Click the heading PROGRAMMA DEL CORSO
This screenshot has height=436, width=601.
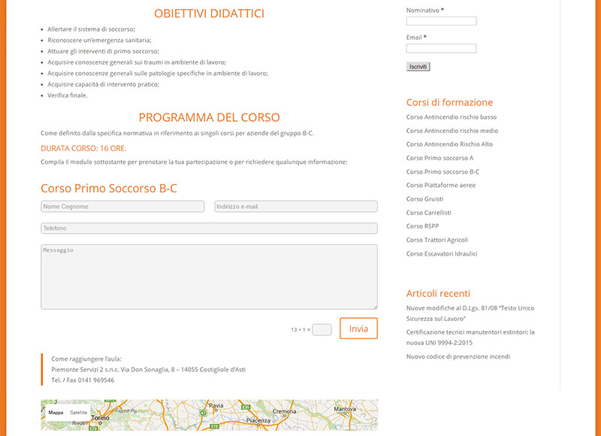pyautogui.click(x=210, y=117)
